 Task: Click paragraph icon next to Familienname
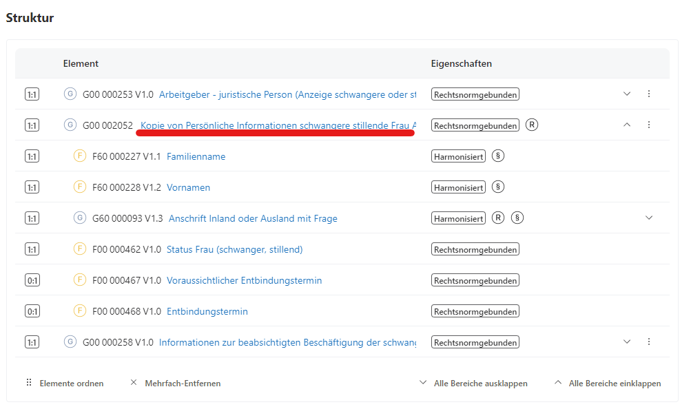click(x=498, y=156)
